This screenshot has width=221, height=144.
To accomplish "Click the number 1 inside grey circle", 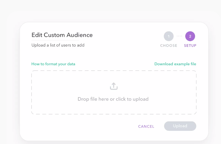I will (169, 36).
